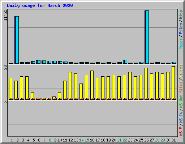The height and width of the screenshot is (144, 185).
Task: Click day label 31 on the axis
Action: pyautogui.click(x=173, y=140)
